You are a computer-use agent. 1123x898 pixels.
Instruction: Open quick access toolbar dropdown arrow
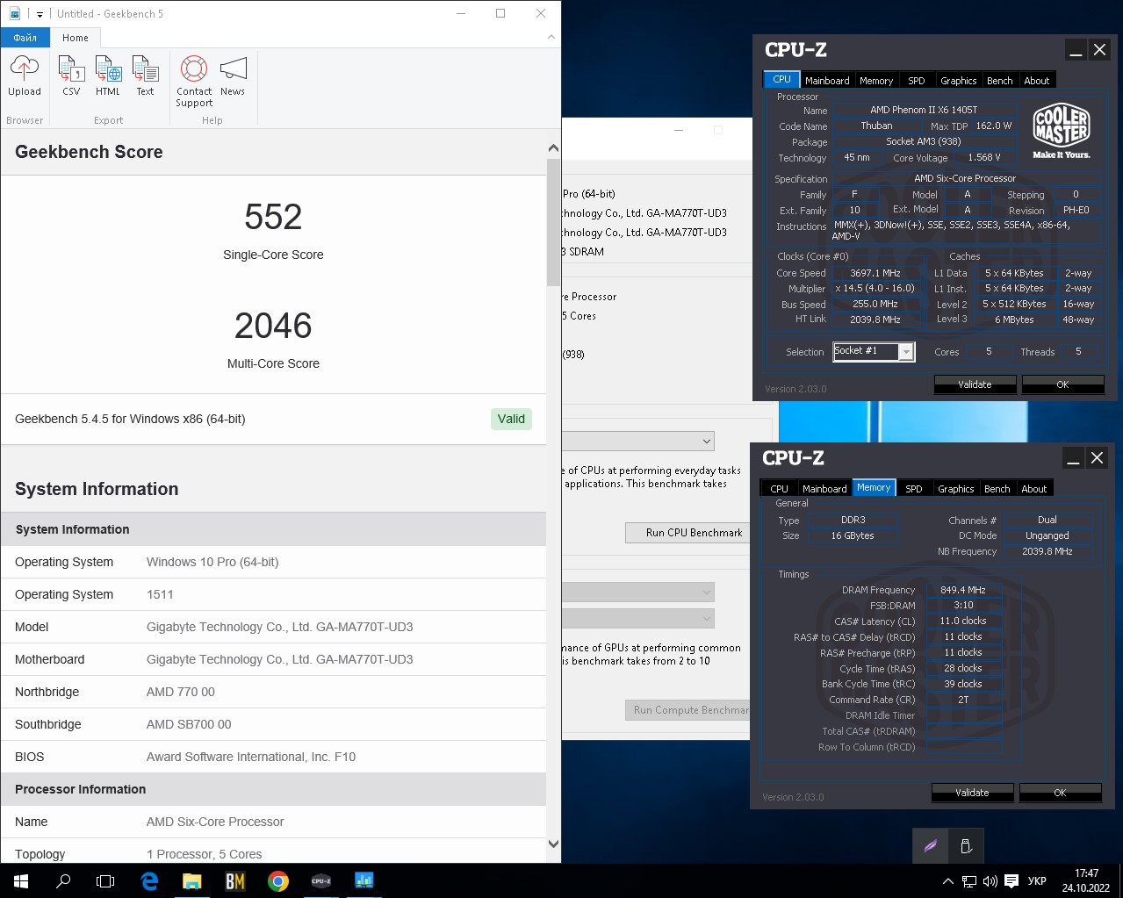pos(40,14)
